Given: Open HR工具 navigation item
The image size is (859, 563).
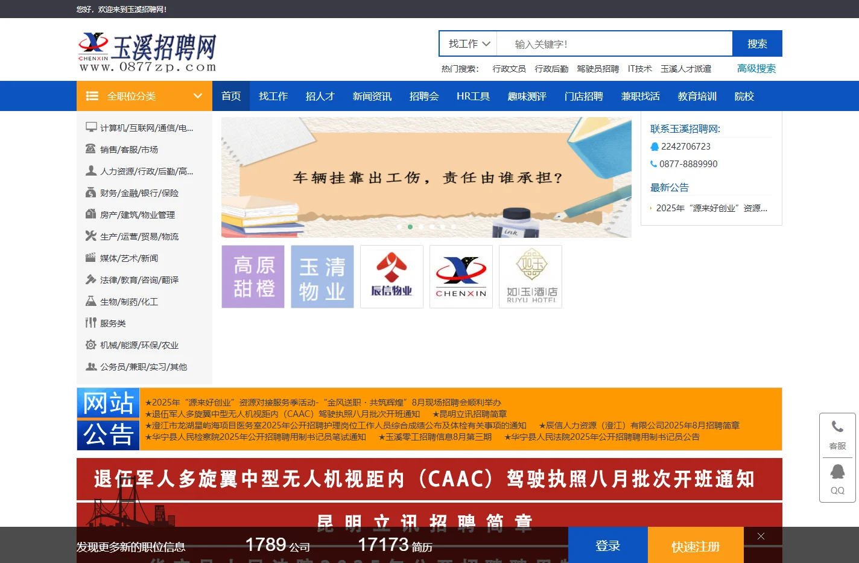Looking at the screenshot, I should pyautogui.click(x=473, y=96).
